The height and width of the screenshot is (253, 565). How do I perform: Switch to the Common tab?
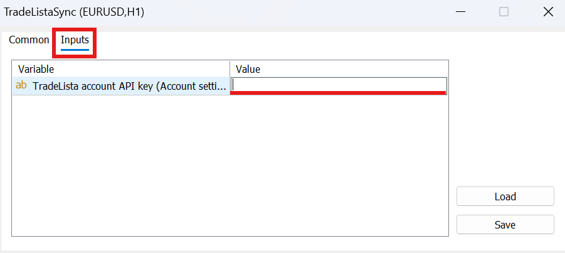point(29,40)
